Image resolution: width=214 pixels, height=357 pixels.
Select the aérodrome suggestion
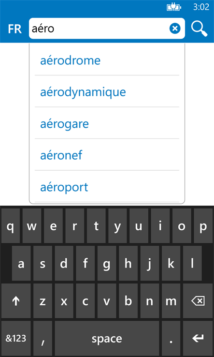(107, 60)
